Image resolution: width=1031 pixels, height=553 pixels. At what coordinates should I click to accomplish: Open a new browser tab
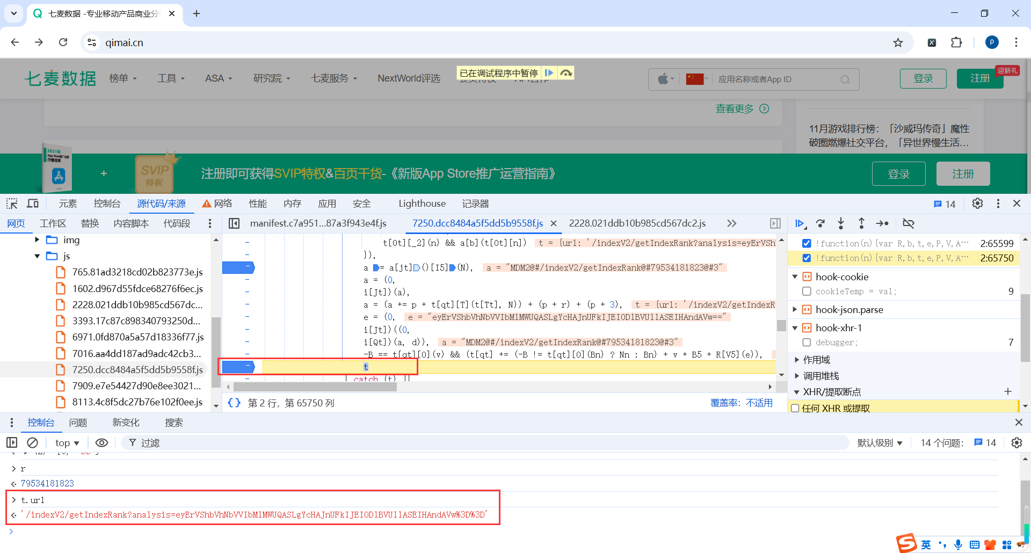coord(197,13)
